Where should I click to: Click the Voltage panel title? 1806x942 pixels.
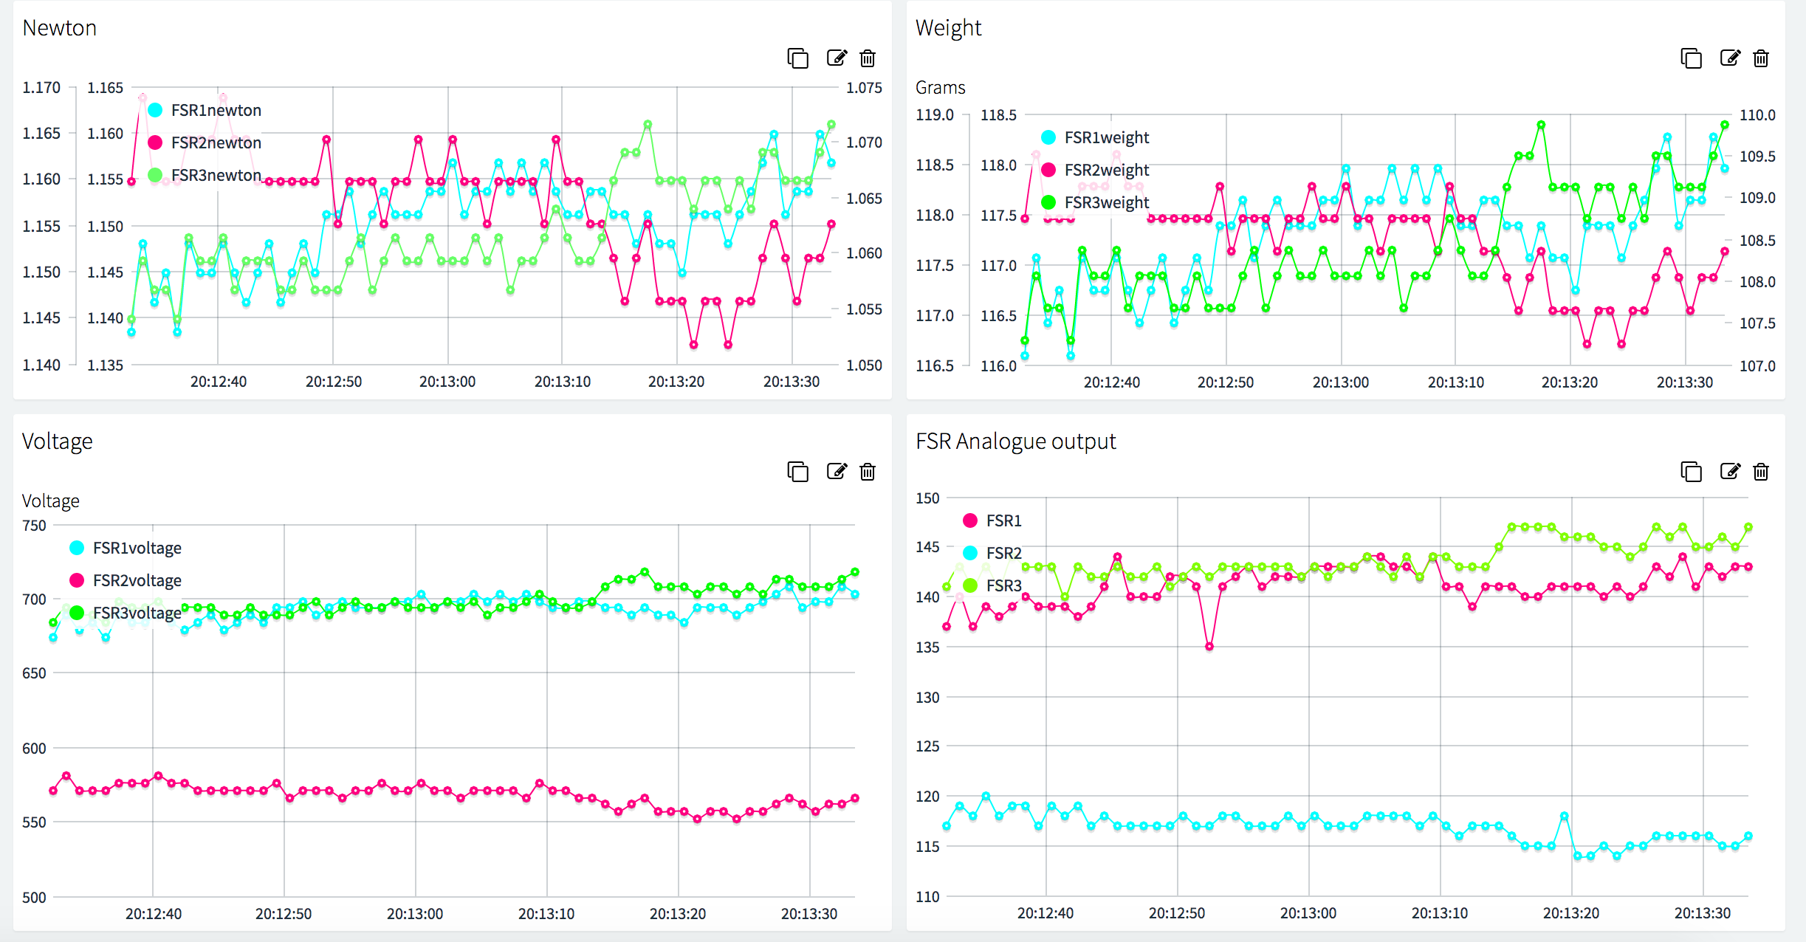pos(58,441)
